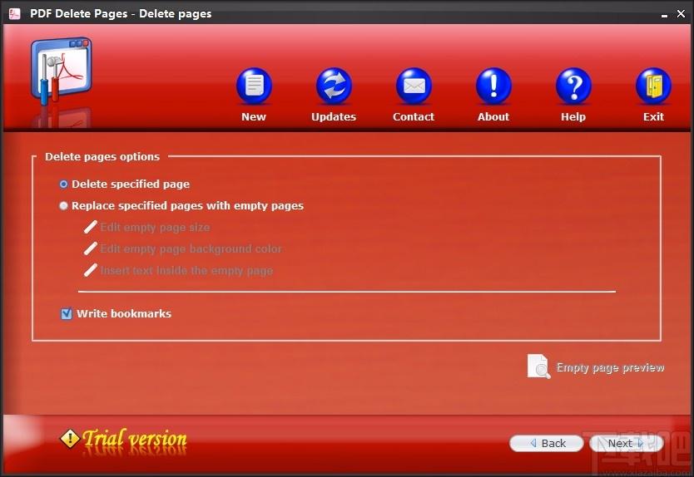The image size is (694, 477).
Task: Click the Trial version text
Action: tap(135, 439)
